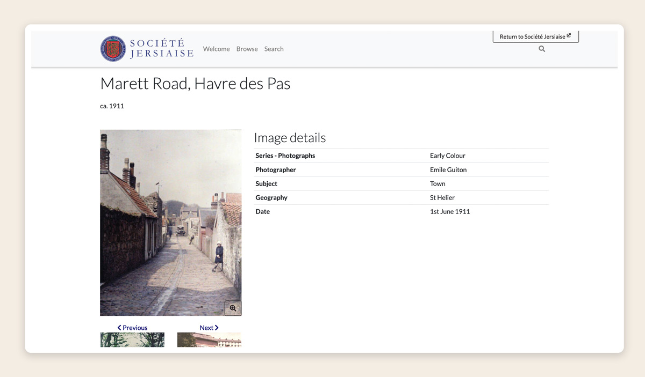
Task: Click the Town subject value
Action: [x=438, y=183]
